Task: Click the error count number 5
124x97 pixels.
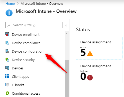Action: 83,52
